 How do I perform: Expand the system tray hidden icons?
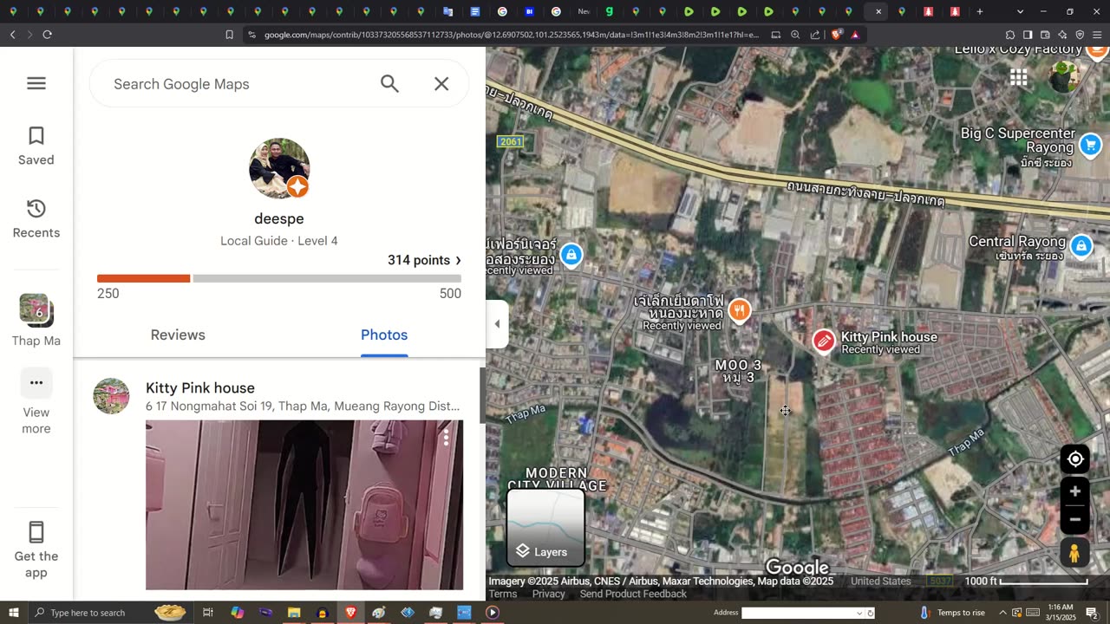[x=1002, y=613]
